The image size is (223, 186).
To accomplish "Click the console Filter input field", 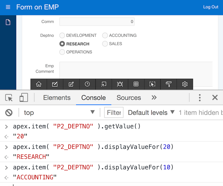I will coord(114,113).
